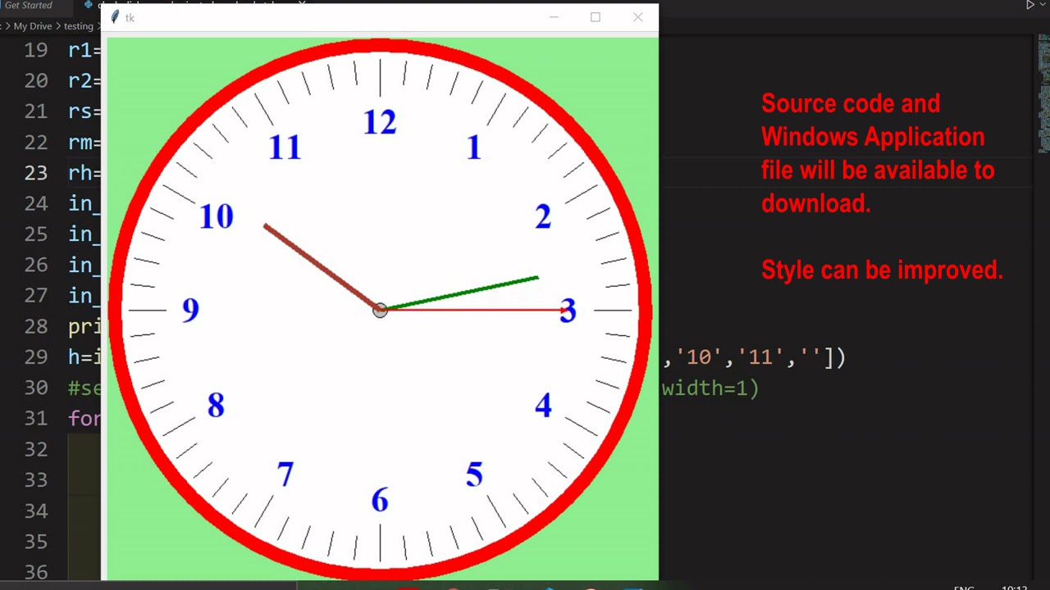
Task: Click line number 28 in the gutter
Action: pyautogui.click(x=35, y=327)
